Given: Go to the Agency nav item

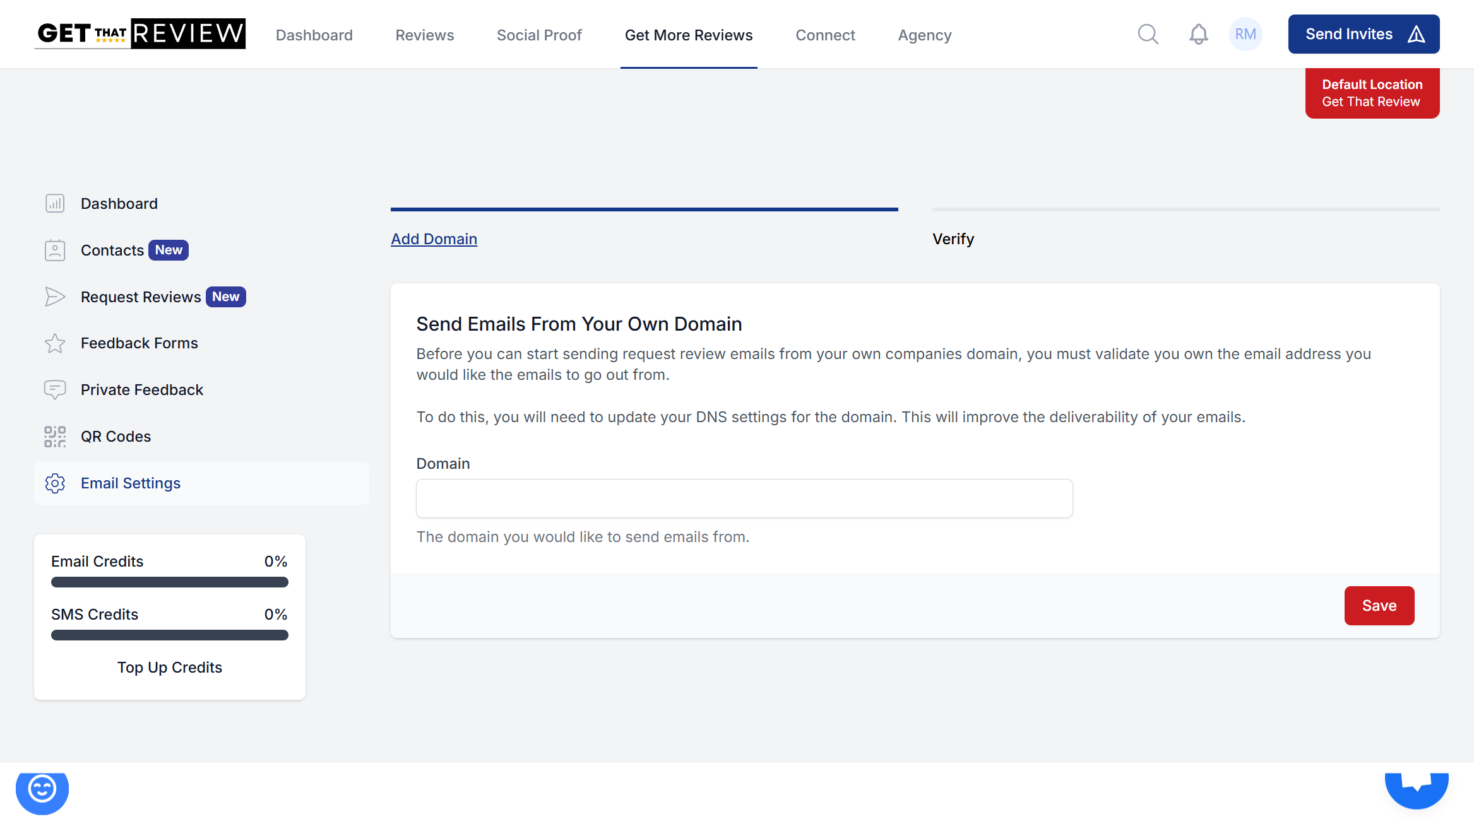Looking at the screenshot, I should point(924,35).
